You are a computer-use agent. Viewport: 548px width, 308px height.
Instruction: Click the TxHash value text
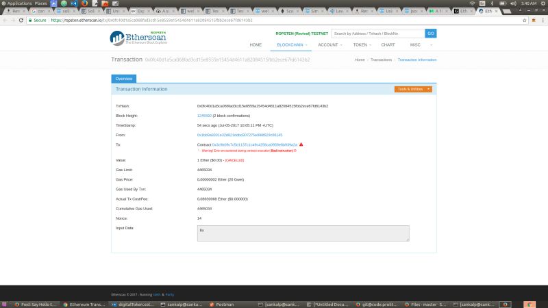tap(262, 106)
